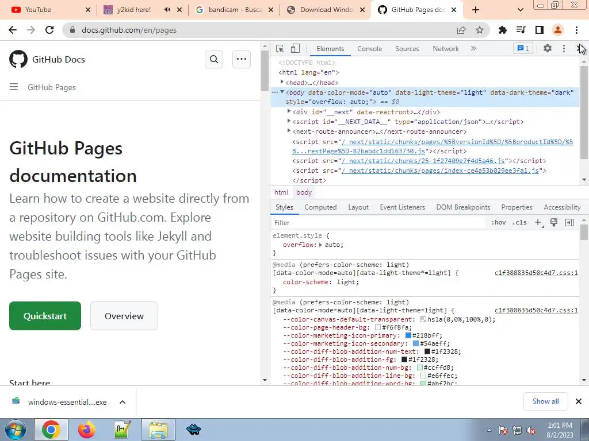Viewport: 589px width, 441px height.
Task: Open the DevTools three-dot customize menu
Action: 564,48
